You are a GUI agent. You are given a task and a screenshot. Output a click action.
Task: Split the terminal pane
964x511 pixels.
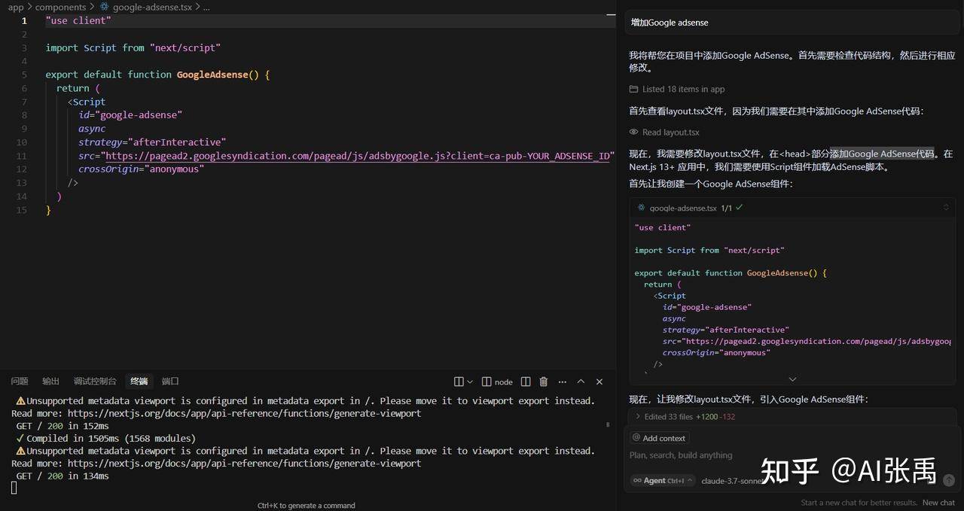526,382
